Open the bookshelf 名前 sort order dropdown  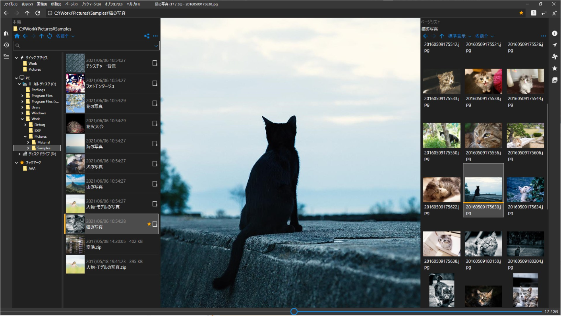coord(65,36)
